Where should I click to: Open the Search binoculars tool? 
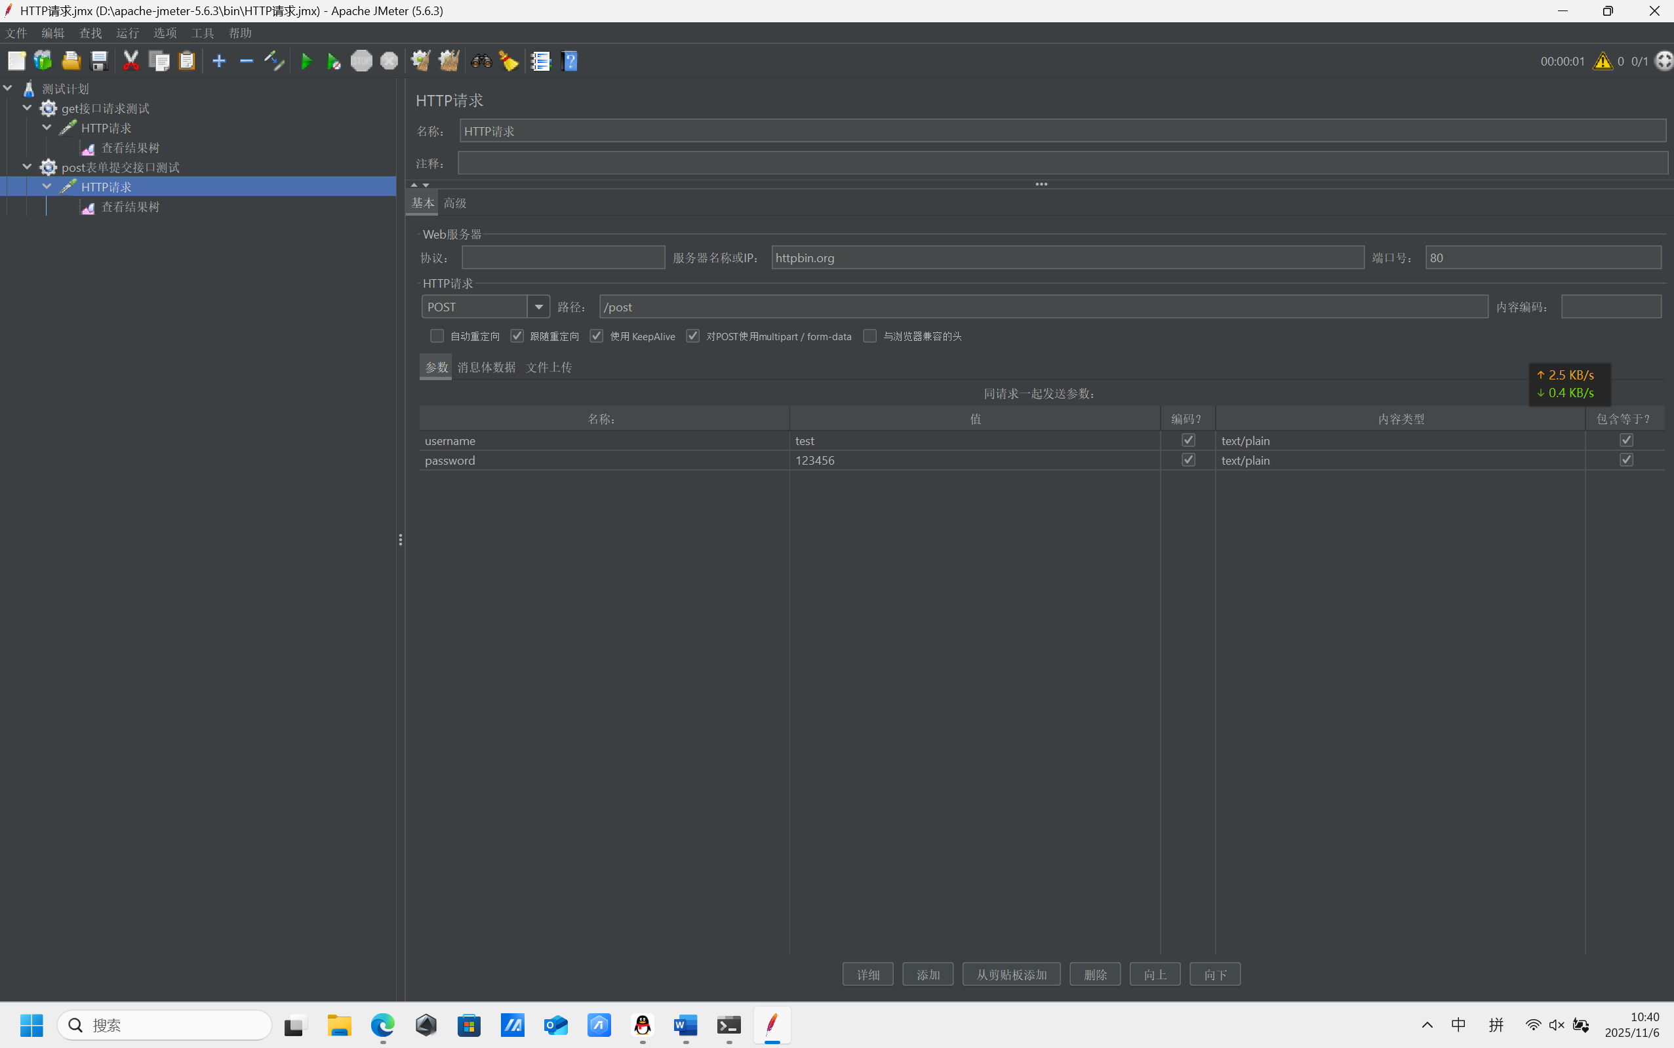tap(481, 62)
